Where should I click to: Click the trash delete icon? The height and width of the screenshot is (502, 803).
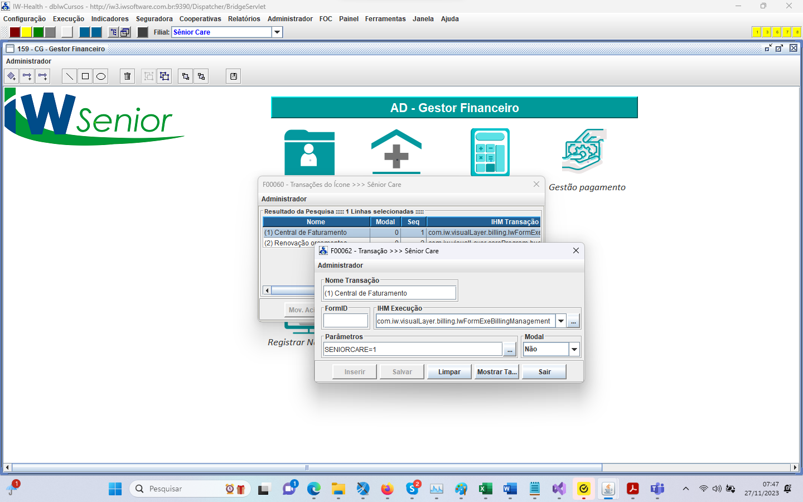pos(127,76)
